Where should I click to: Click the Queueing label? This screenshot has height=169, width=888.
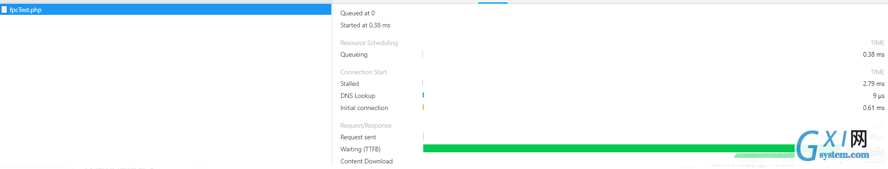(354, 54)
